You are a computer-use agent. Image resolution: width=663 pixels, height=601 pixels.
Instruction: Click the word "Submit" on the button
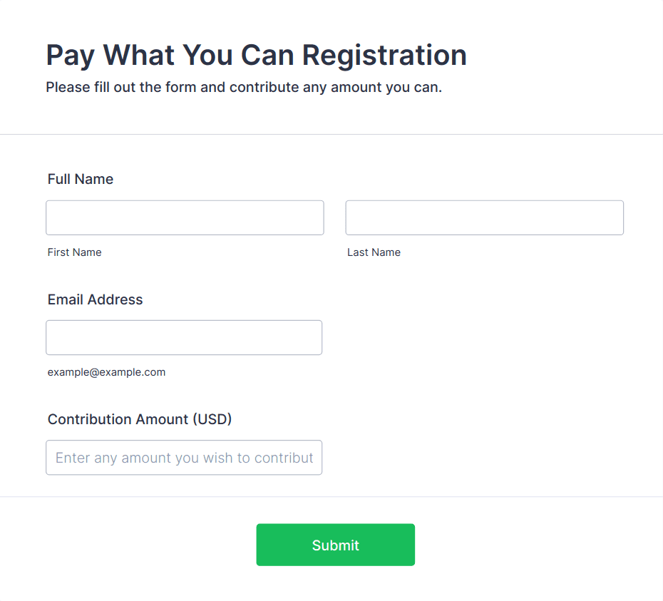point(335,545)
